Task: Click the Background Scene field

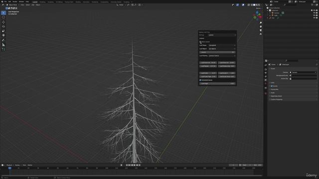Action: pos(303,76)
